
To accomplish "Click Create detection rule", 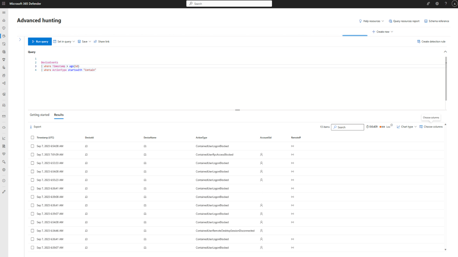I will point(431,42).
